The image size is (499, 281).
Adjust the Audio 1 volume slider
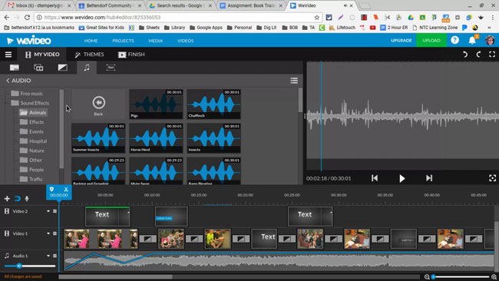(30, 266)
